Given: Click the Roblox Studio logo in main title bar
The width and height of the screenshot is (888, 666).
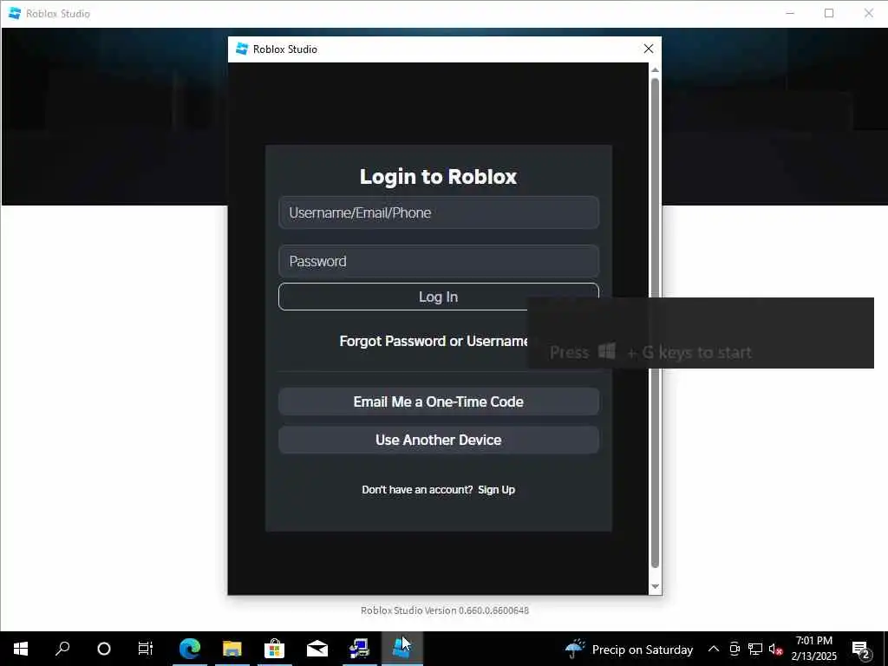Looking at the screenshot, I should coord(15,13).
